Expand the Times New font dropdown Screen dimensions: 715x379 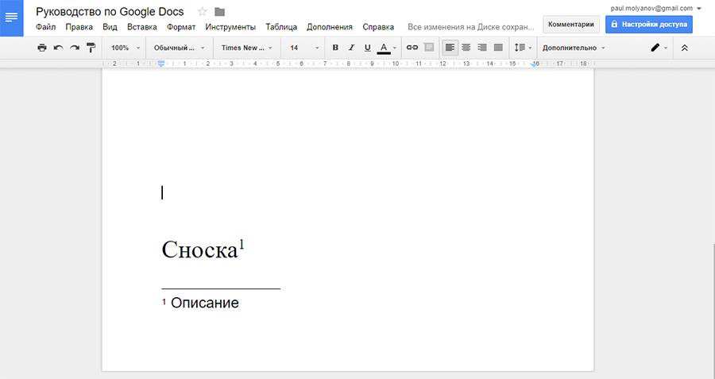tap(247, 48)
